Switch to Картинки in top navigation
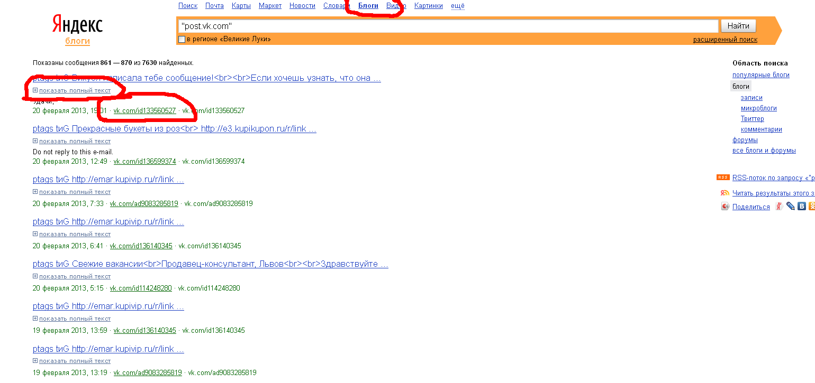 pos(429,6)
